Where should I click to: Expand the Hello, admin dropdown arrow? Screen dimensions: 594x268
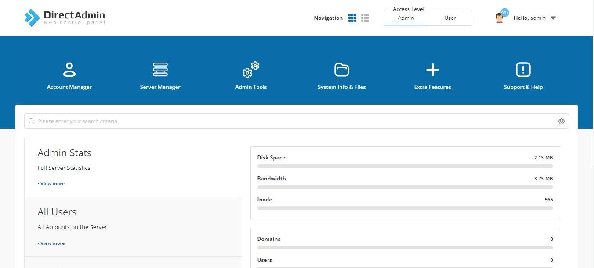[x=553, y=18]
